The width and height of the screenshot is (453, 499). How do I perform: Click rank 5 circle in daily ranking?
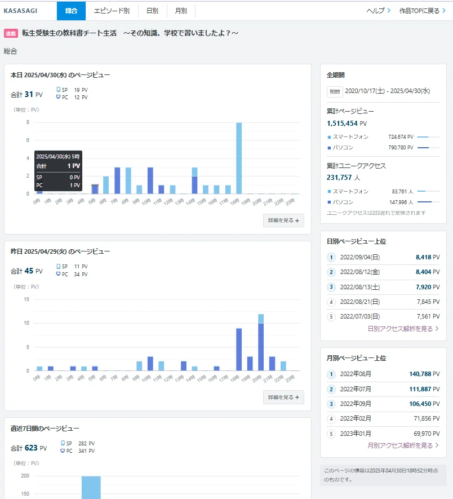tap(331, 317)
